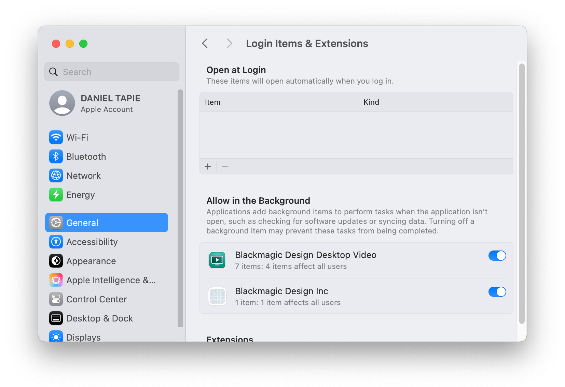Turn off Blackmagic Design Inc background toggle

point(497,292)
